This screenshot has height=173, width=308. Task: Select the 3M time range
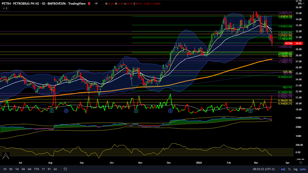pos(23,169)
